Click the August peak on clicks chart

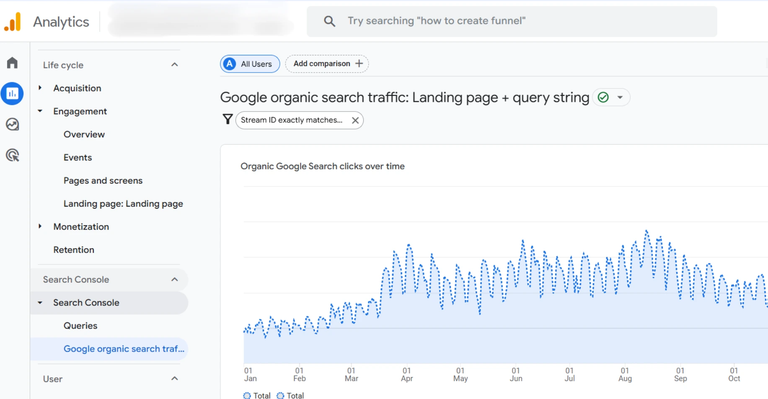(646, 231)
